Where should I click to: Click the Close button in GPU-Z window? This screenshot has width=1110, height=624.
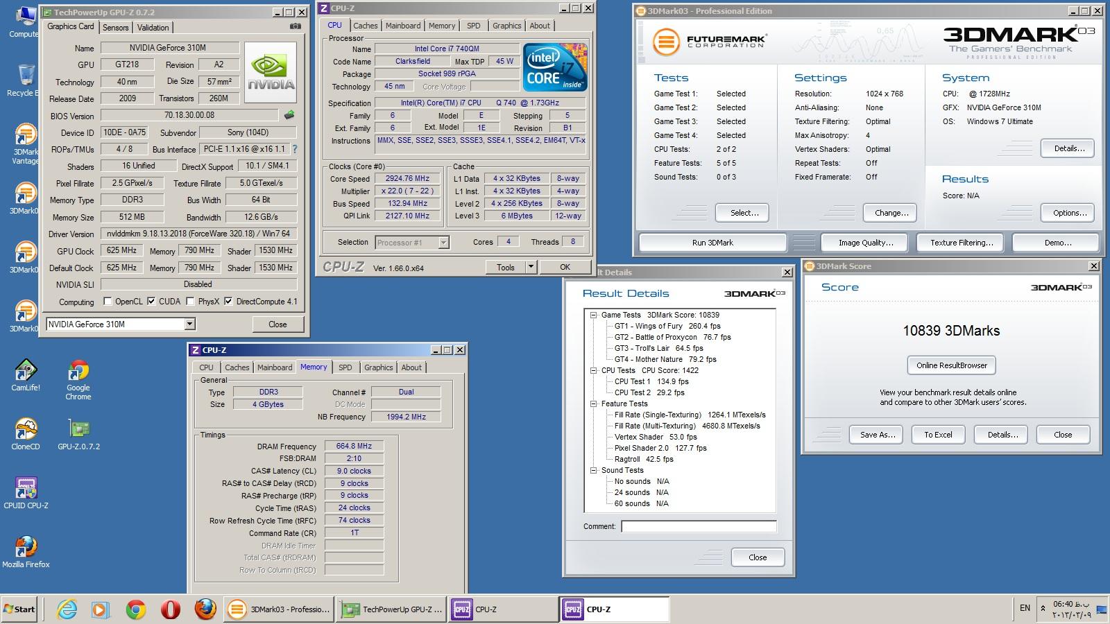(x=277, y=324)
